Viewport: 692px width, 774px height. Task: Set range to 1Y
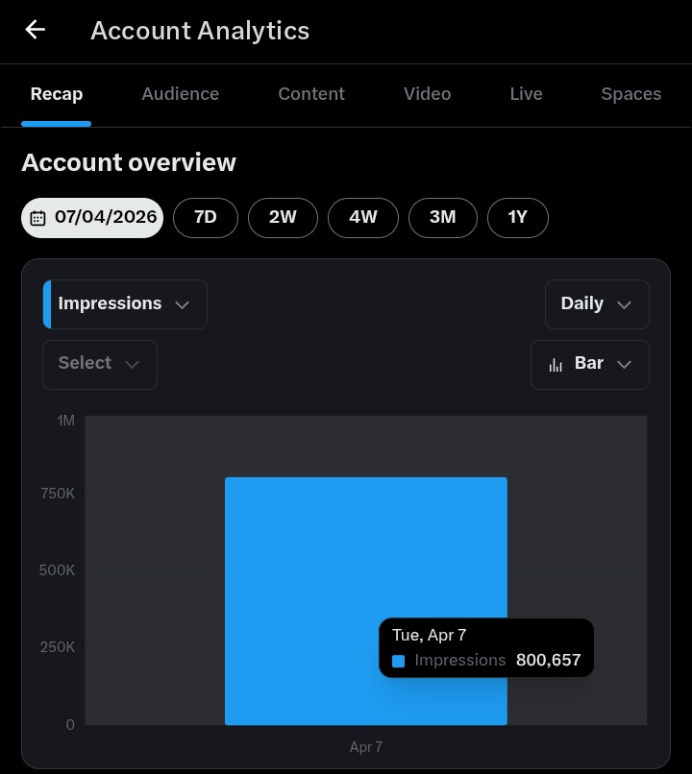pyautogui.click(x=518, y=218)
